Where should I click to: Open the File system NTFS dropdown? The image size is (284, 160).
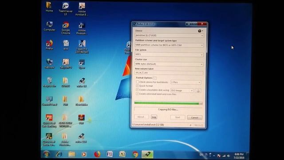click(x=169, y=54)
